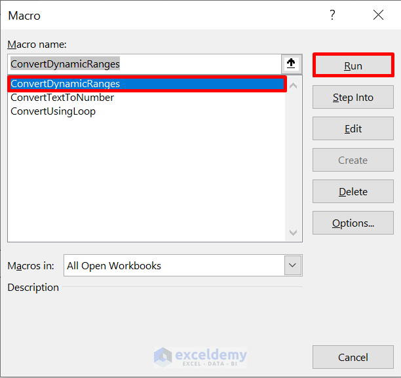
Task: Select the ConvertUsingLoop macro
Action: (53, 111)
